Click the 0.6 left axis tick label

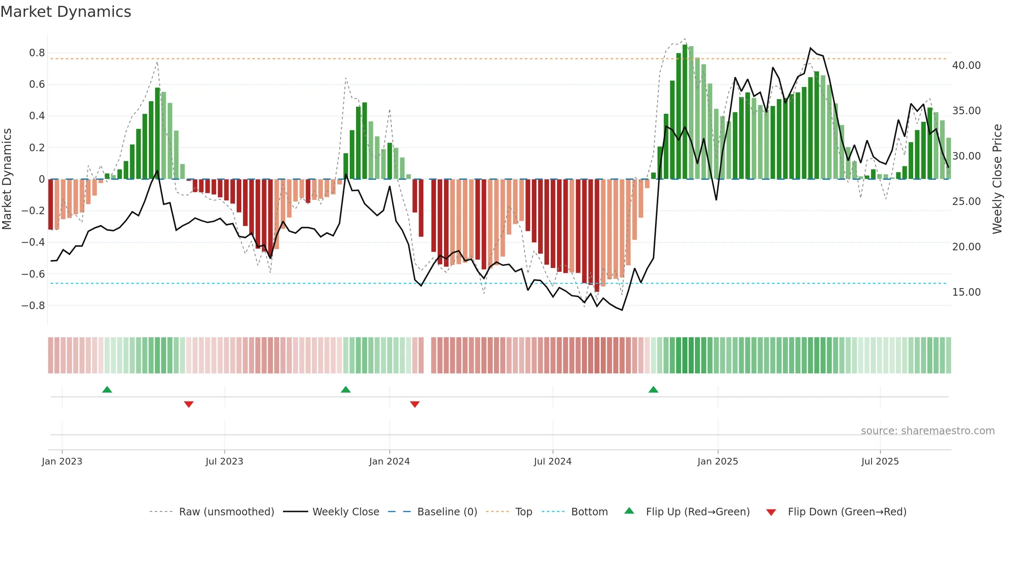pos(37,84)
